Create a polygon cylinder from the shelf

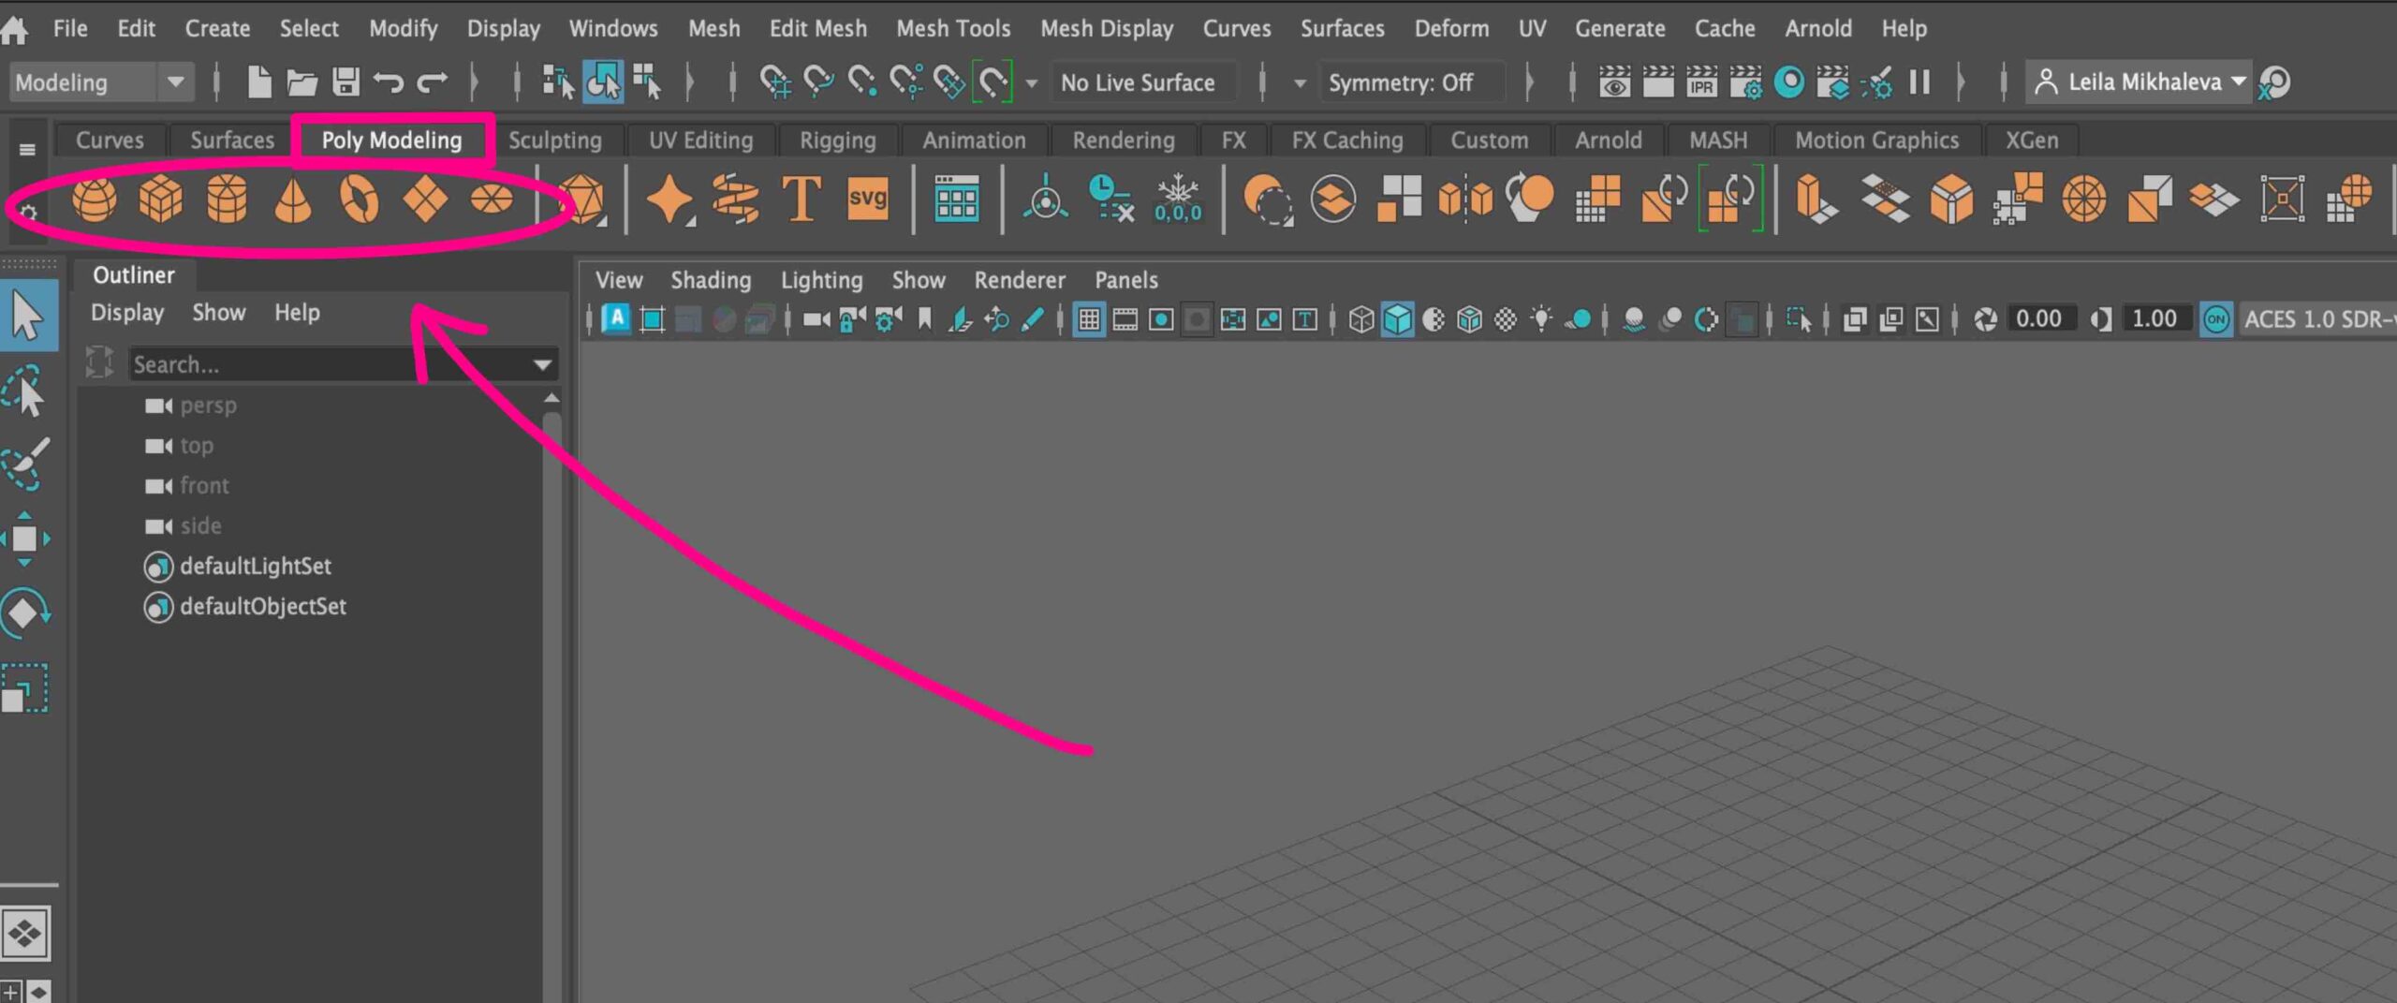coord(227,199)
